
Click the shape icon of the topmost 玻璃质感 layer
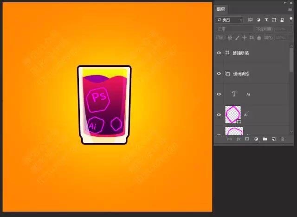pyautogui.click(x=227, y=52)
